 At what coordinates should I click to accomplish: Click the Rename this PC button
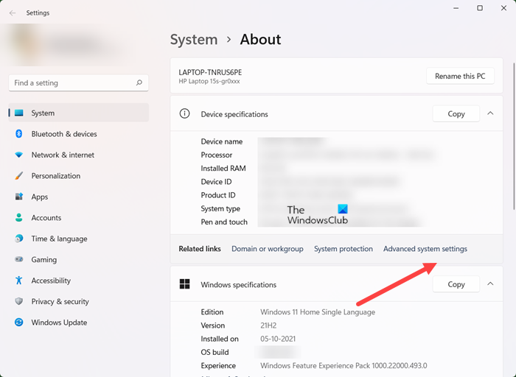460,76
